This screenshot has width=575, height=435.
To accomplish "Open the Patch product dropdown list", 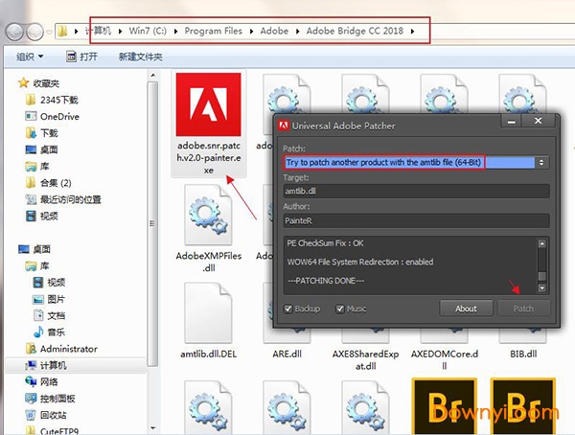I will [542, 163].
